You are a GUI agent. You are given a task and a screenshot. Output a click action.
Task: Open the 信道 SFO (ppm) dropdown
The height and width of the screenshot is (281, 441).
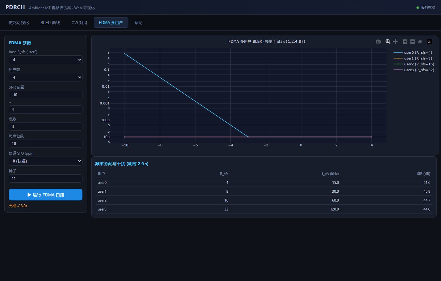[46, 161]
